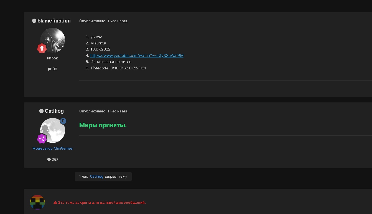This screenshot has width=372, height=214.
Task: Click the comment bubble icon showing 98 posts
Action: click(50, 69)
